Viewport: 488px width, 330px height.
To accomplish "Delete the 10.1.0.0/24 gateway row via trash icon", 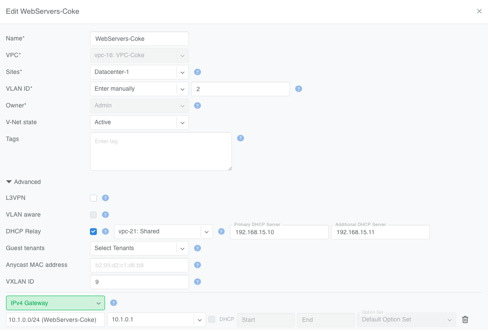I will click(465, 319).
